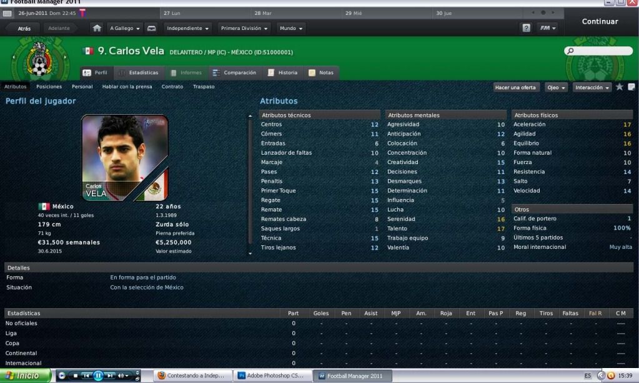This screenshot has width=639, height=383.
Task: Open the Informes tab
Action: click(x=186, y=72)
